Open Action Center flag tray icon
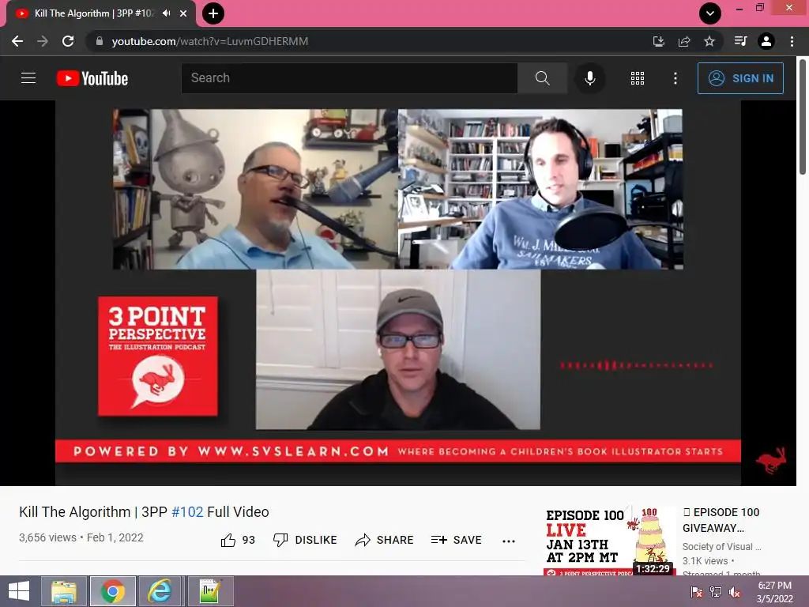809x607 pixels. 697,591
